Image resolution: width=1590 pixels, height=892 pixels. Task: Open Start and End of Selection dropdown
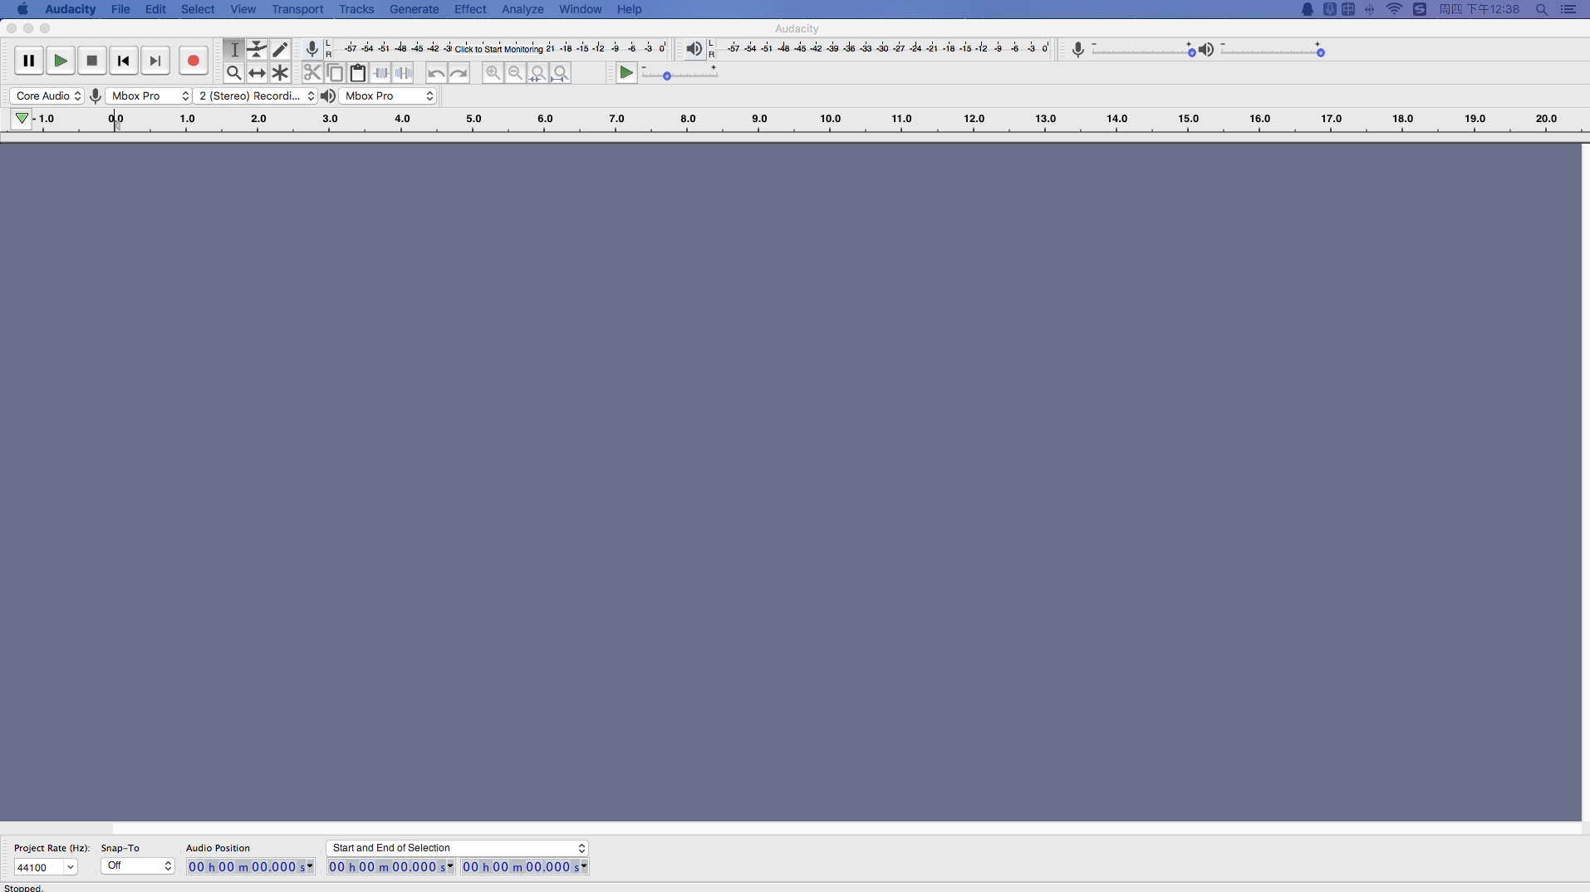(458, 848)
